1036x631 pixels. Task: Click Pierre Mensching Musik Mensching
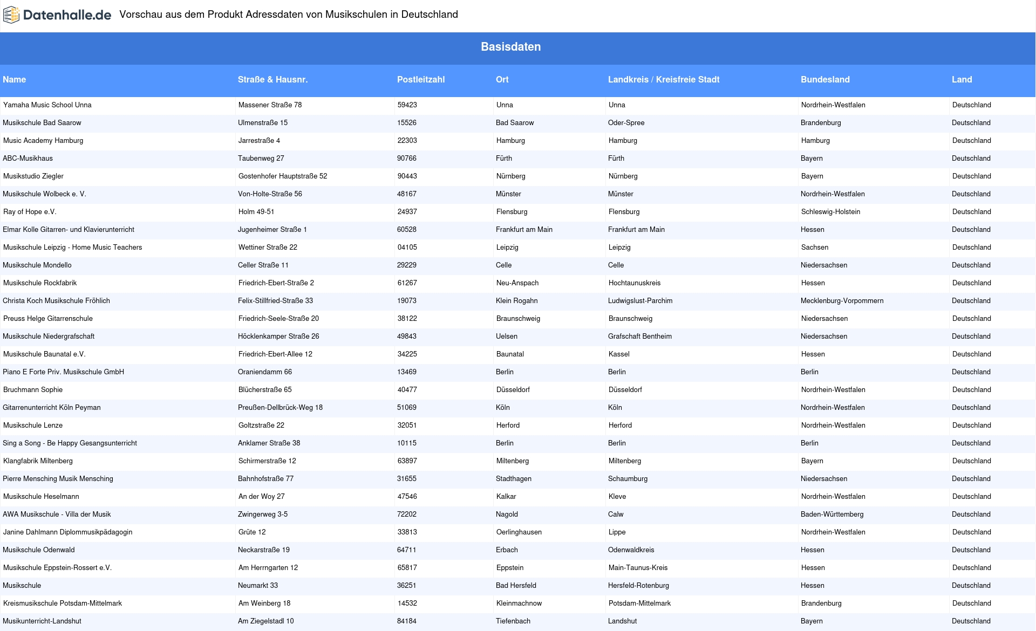coord(58,479)
